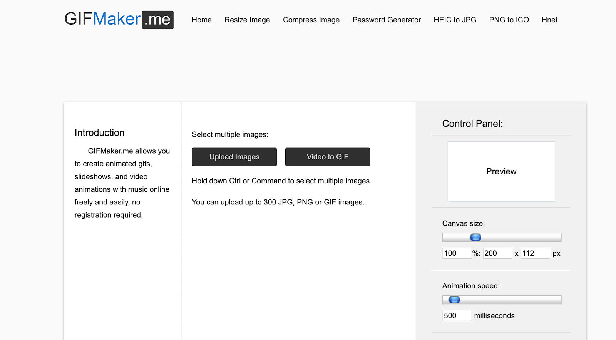The height and width of the screenshot is (340, 616).
Task: Click the Video to GIF button
Action: [x=328, y=157]
